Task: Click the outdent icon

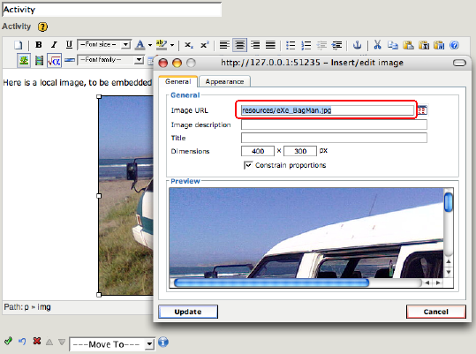Action: point(321,46)
